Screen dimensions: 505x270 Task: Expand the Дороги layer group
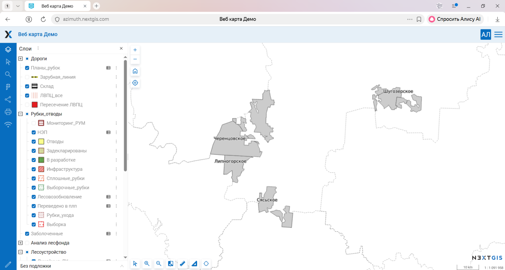coord(20,59)
